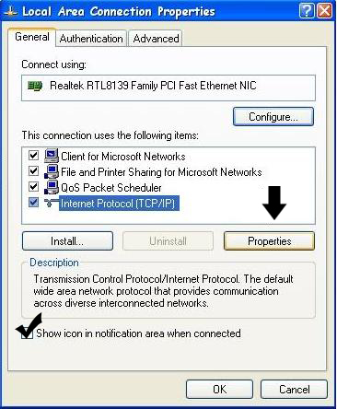337x409 pixels.
Task: Close the dialog with the red X
Action: [x=324, y=11]
